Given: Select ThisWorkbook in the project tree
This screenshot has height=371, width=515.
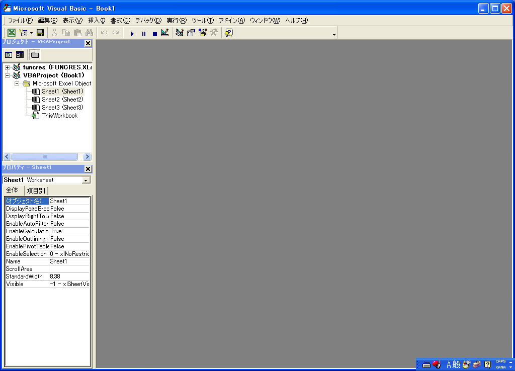Looking at the screenshot, I should 59,116.
